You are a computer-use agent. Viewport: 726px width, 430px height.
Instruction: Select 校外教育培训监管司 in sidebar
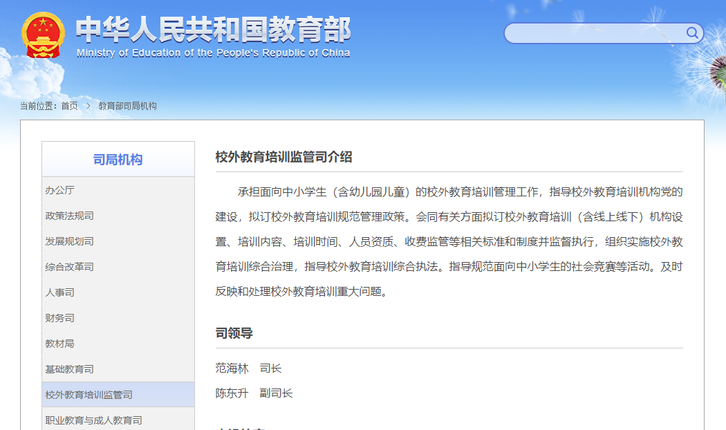(118, 395)
